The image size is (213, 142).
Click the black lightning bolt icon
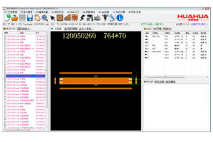click(x=82, y=18)
